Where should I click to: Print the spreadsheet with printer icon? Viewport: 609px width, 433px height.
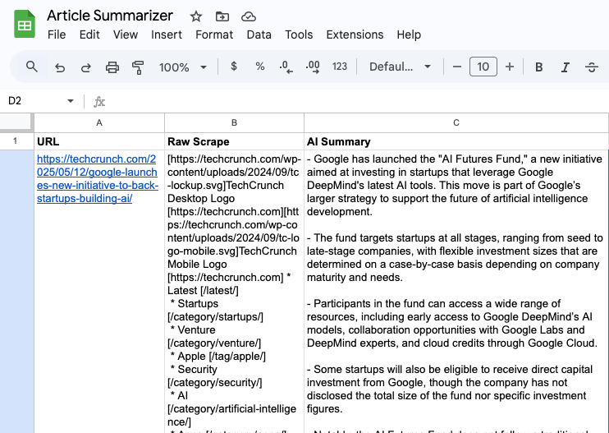click(x=112, y=67)
